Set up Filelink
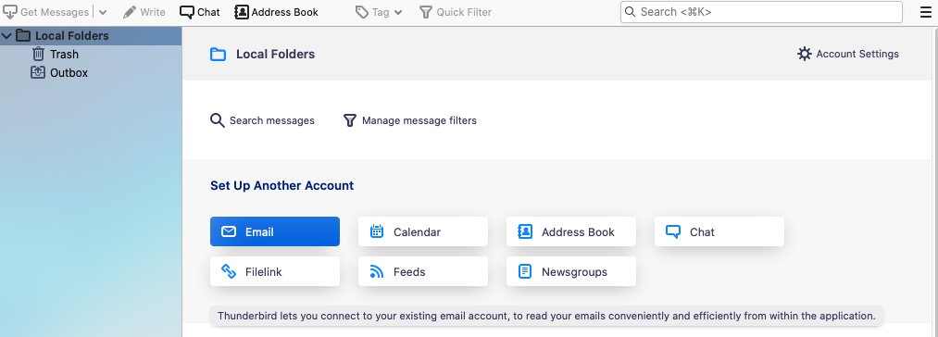The height and width of the screenshot is (337, 938). pos(275,272)
